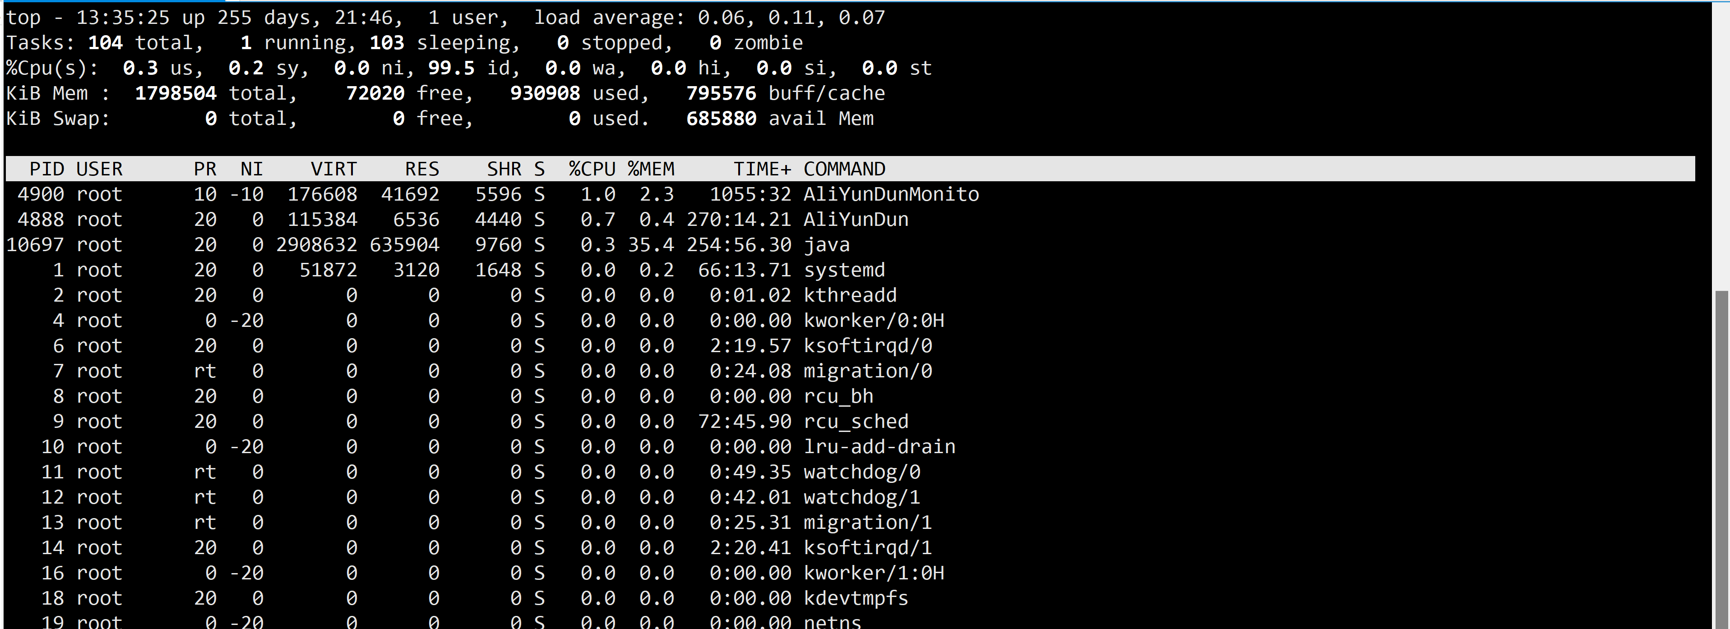
Task: Click the watchdog/1 process entry
Action: [x=862, y=497]
